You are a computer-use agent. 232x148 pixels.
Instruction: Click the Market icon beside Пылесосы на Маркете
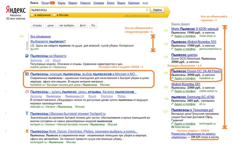point(27,56)
